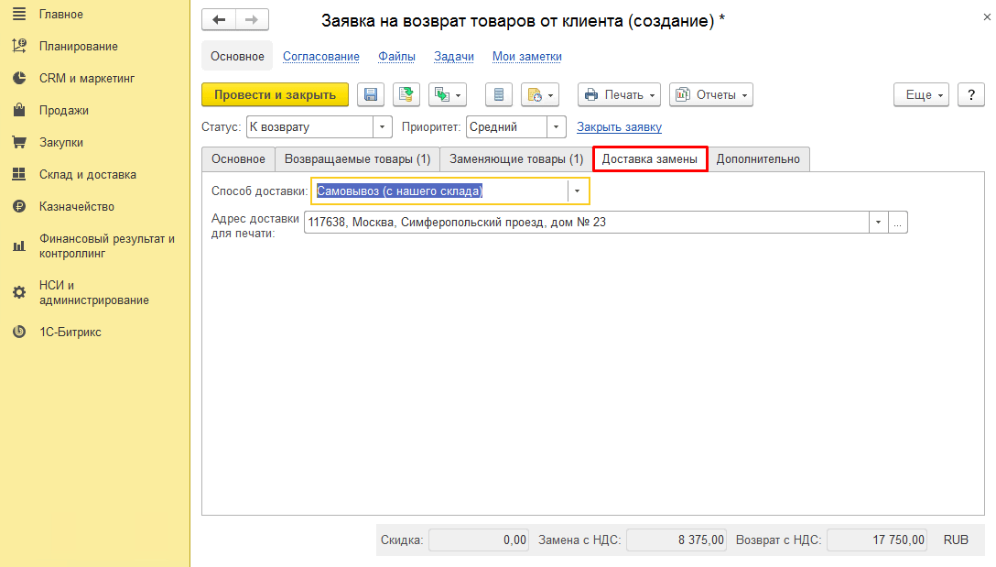Click the Закрыть заявку link
Viewport: 996px width, 567px height.
620,127
